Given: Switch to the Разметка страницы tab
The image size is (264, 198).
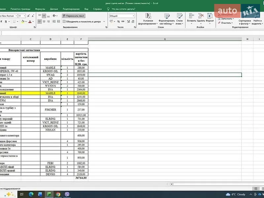Looking at the screenshot, I should click(20, 9).
